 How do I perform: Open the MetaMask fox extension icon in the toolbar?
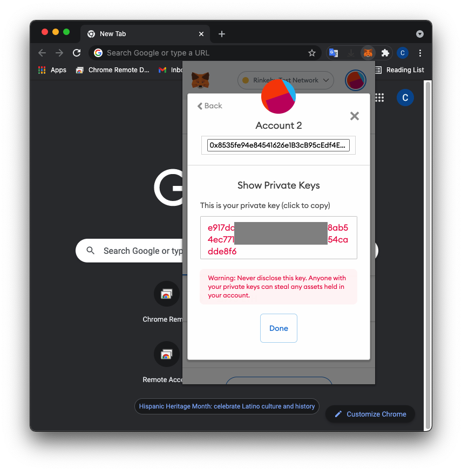(368, 53)
